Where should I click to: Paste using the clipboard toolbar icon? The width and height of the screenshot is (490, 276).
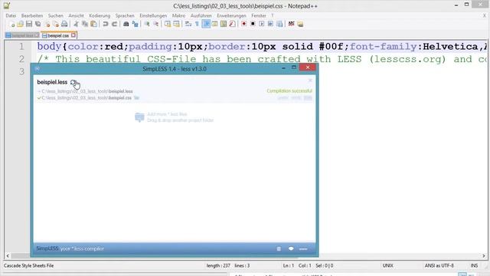point(93,24)
